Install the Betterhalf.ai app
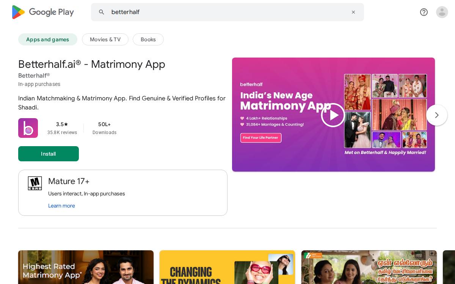Image resolution: width=455 pixels, height=284 pixels. tap(49, 154)
